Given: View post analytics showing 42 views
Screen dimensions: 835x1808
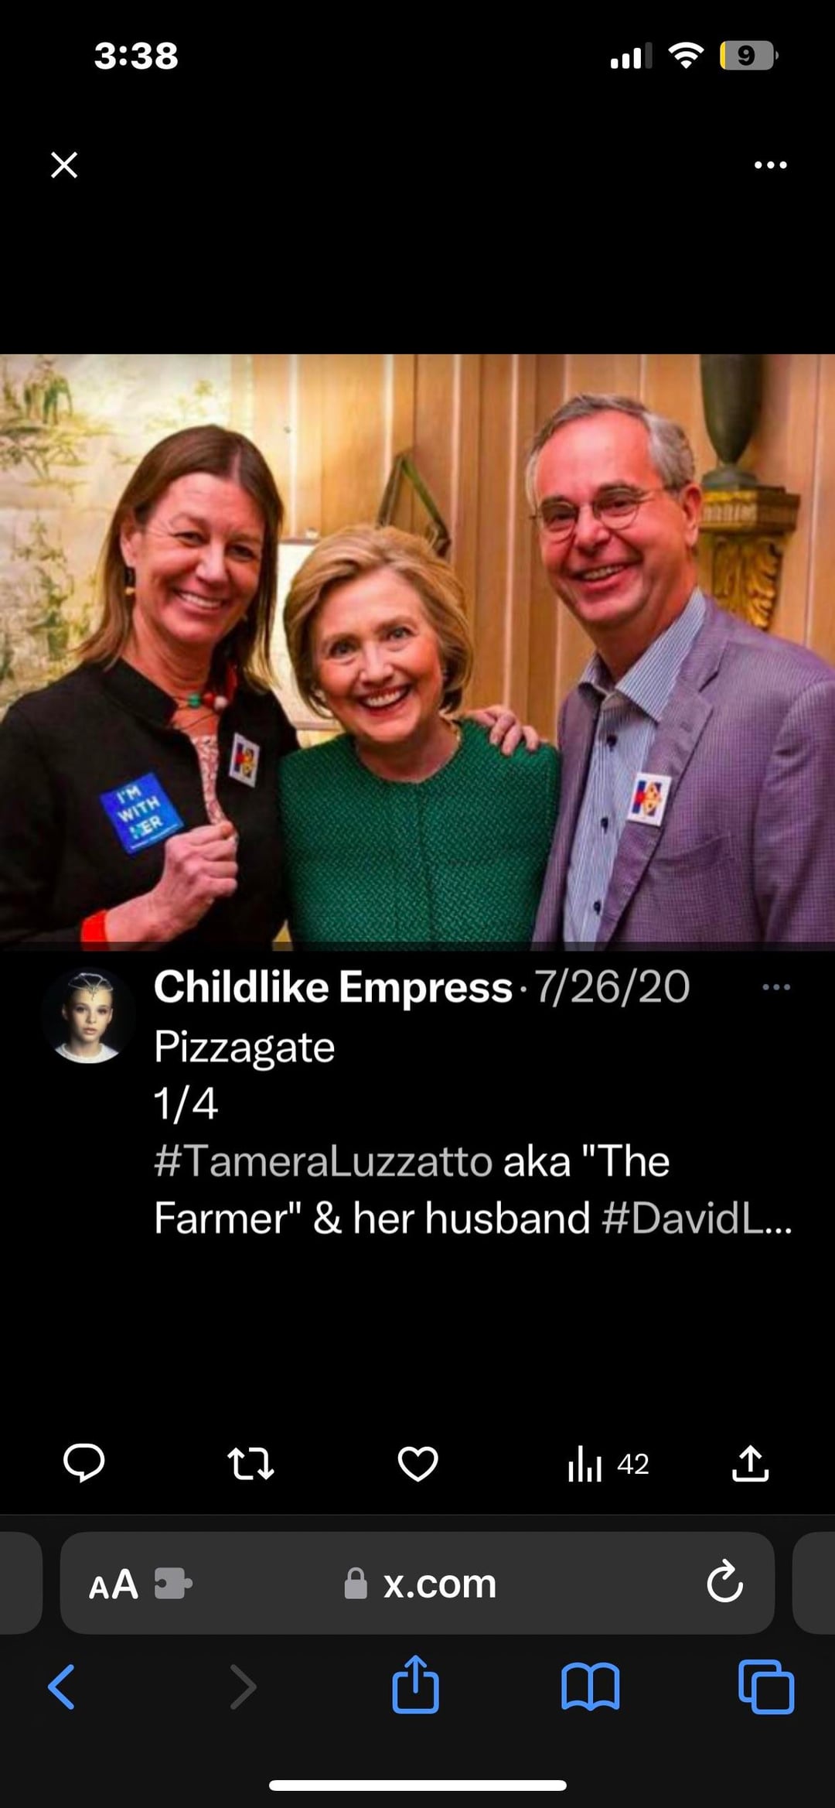Looking at the screenshot, I should (608, 1464).
